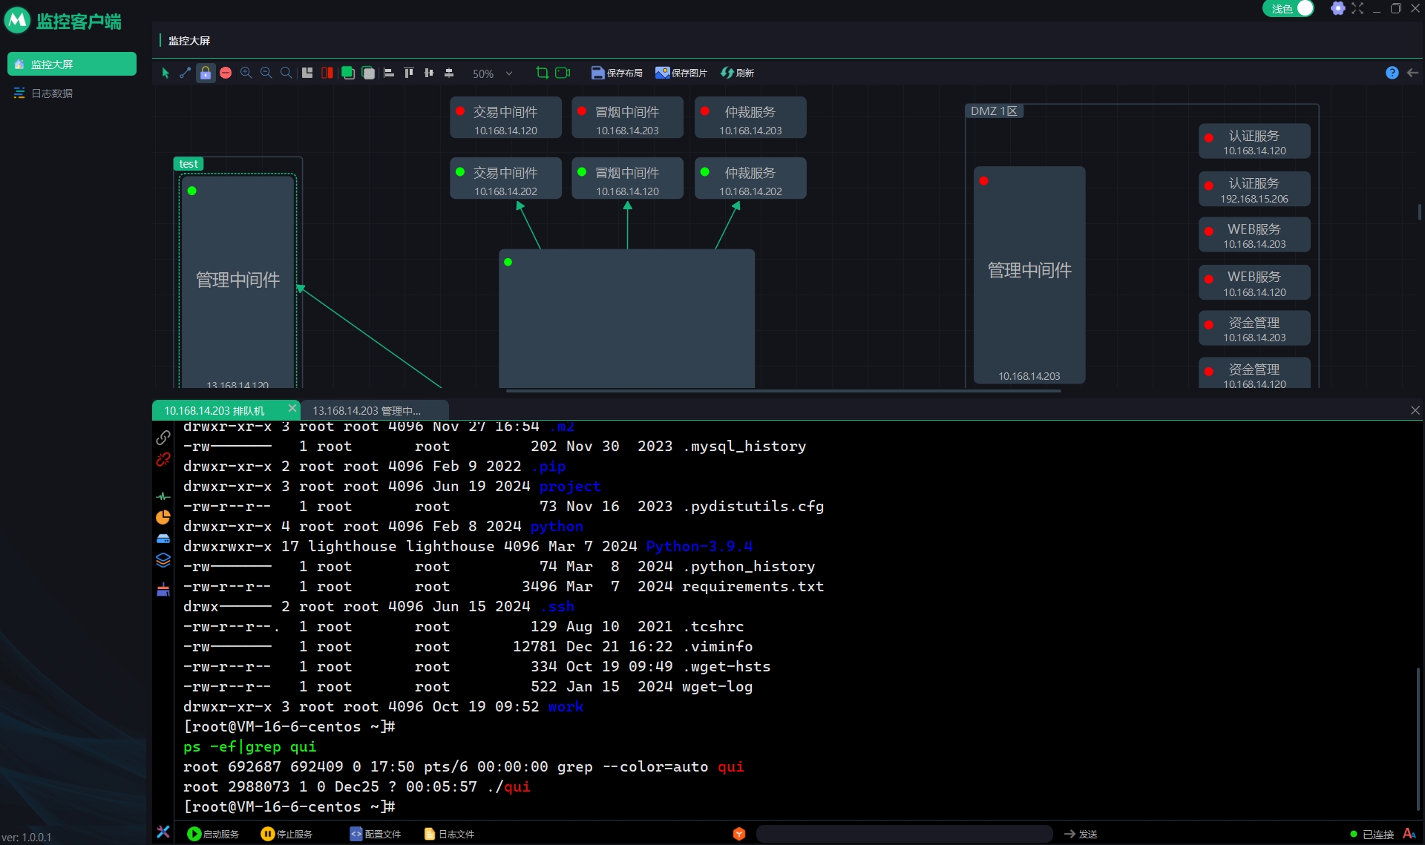Switch to the 13.168.14.203 管理中 terminal tab

(x=374, y=410)
